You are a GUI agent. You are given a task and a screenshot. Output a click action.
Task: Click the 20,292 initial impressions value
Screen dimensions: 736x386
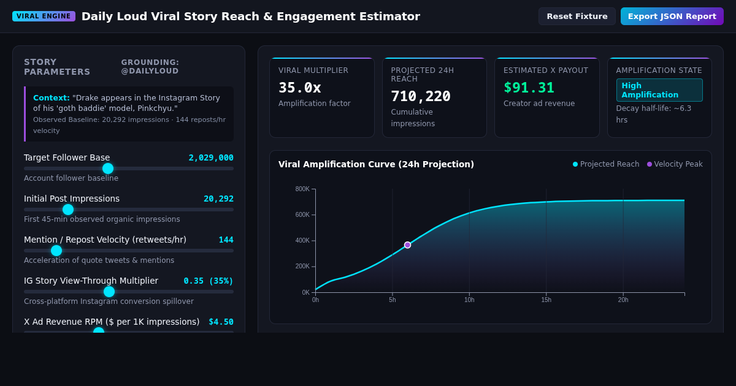point(218,199)
